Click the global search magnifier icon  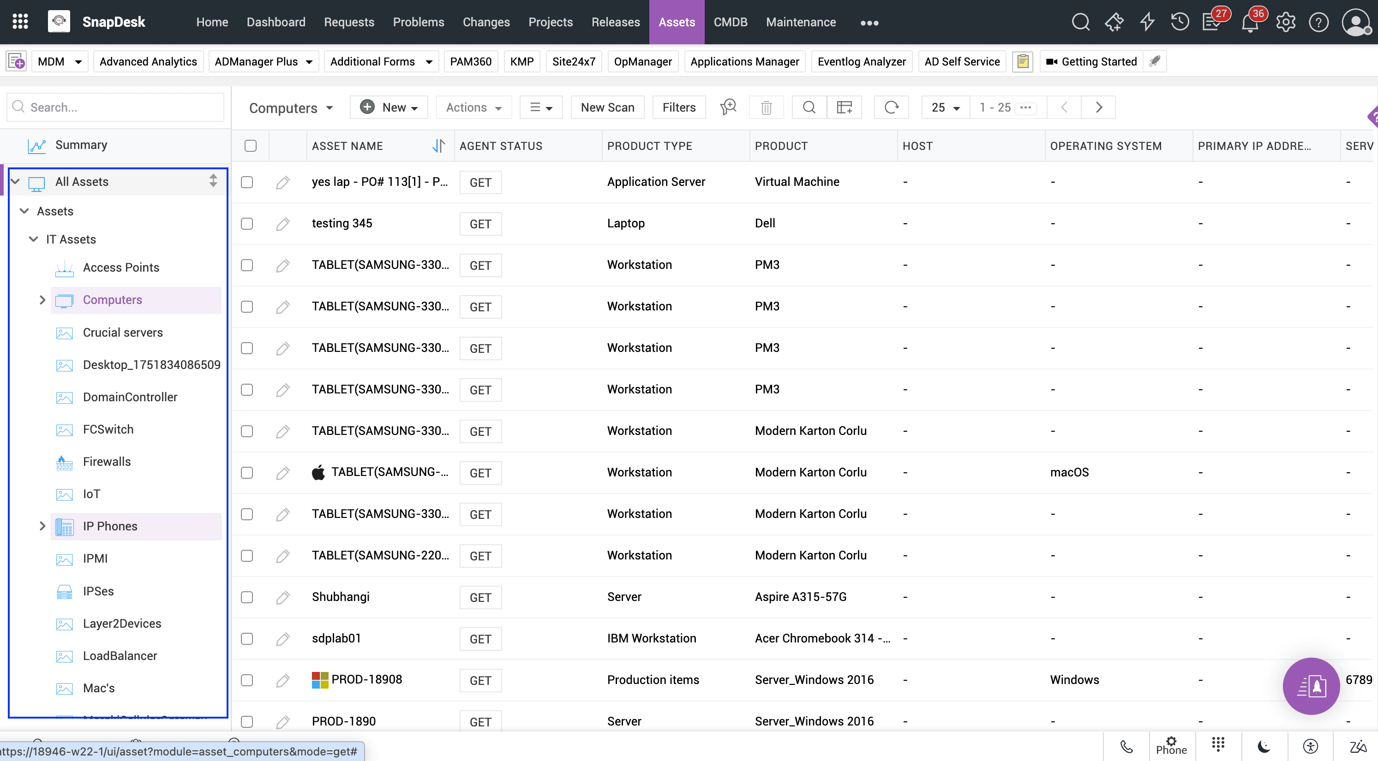pyautogui.click(x=1081, y=22)
